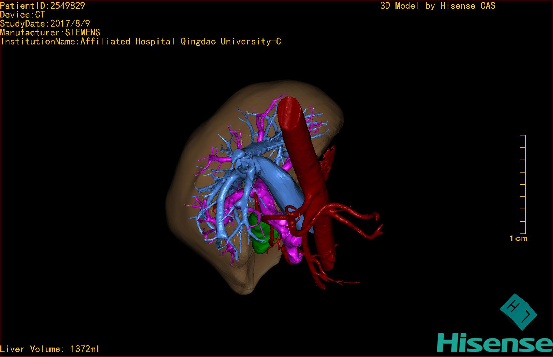
Task: Select the Liver Volume: 1372ml readout
Action: pyautogui.click(x=50, y=349)
